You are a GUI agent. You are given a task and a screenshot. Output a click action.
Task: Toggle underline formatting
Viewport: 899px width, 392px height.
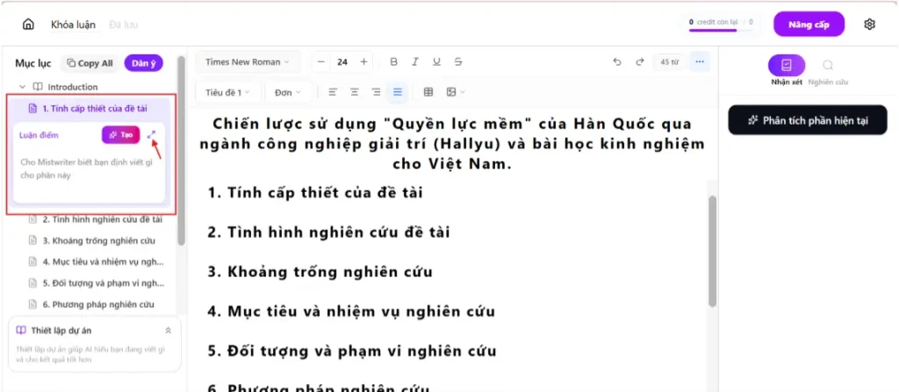click(436, 62)
